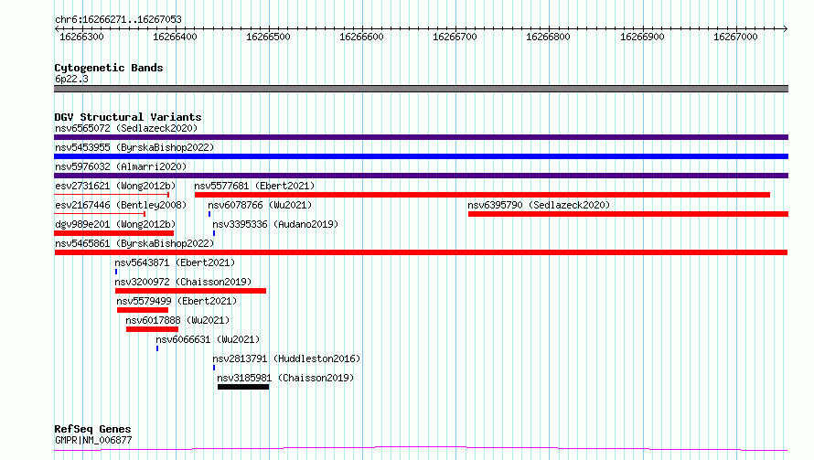Click the red dgv989e201 variant bar
Viewport: 814px width, 460px height.
[x=113, y=233]
